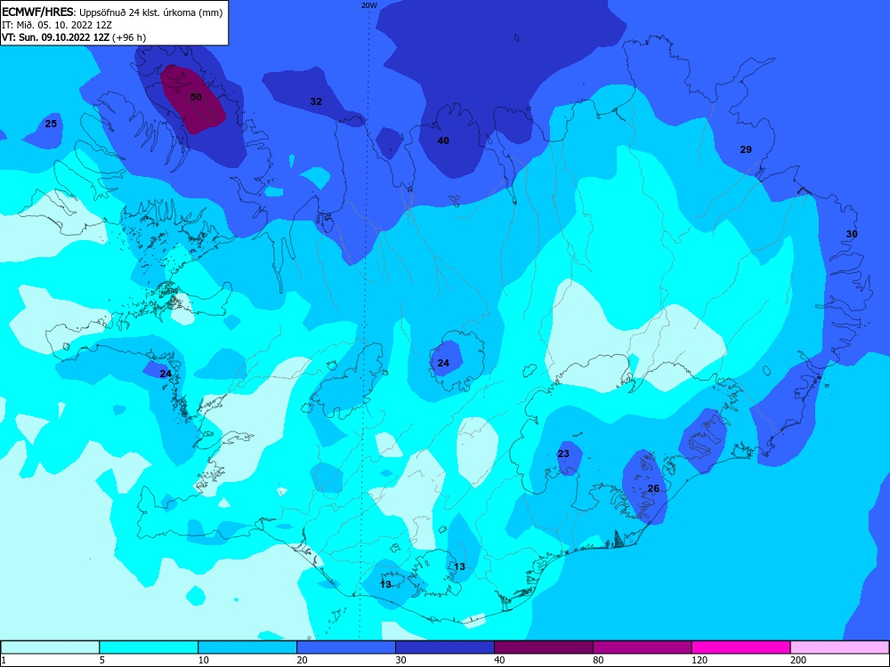890x667 pixels.
Task: Click the legend tick label 1
Action: (x=4, y=660)
